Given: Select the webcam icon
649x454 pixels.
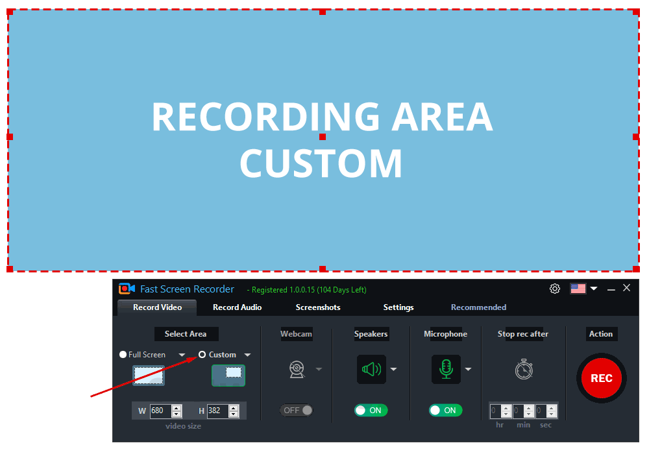Looking at the screenshot, I should (297, 368).
